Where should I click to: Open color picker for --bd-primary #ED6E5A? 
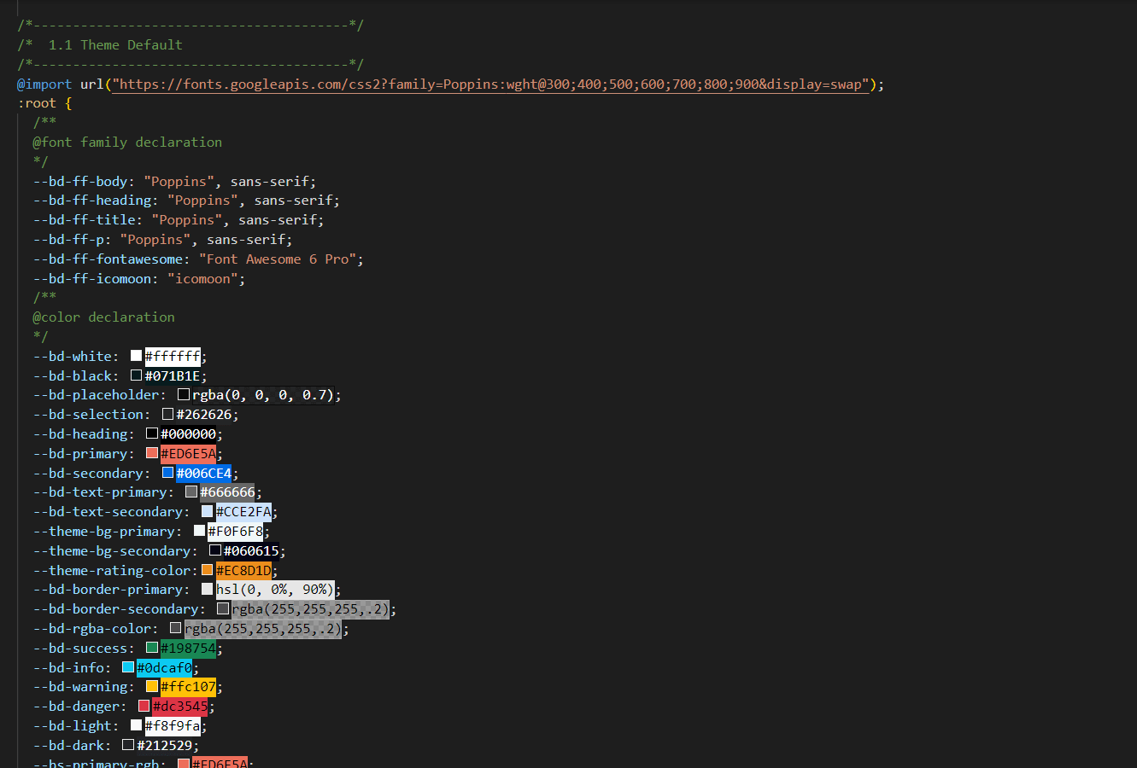(152, 453)
